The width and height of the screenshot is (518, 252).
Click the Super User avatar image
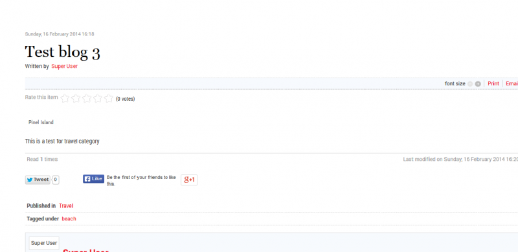44,243
